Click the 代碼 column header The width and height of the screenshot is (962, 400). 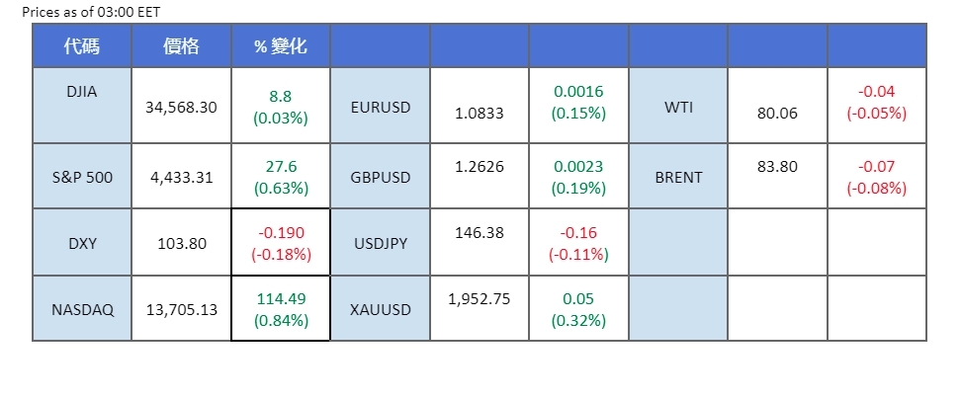tap(81, 46)
